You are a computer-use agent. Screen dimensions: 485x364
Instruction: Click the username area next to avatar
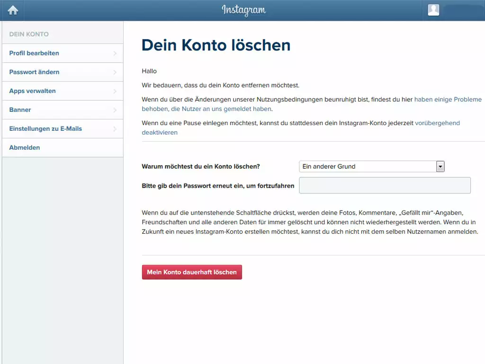click(462, 10)
